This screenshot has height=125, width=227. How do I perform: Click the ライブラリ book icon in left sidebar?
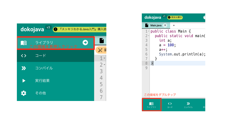(24, 43)
